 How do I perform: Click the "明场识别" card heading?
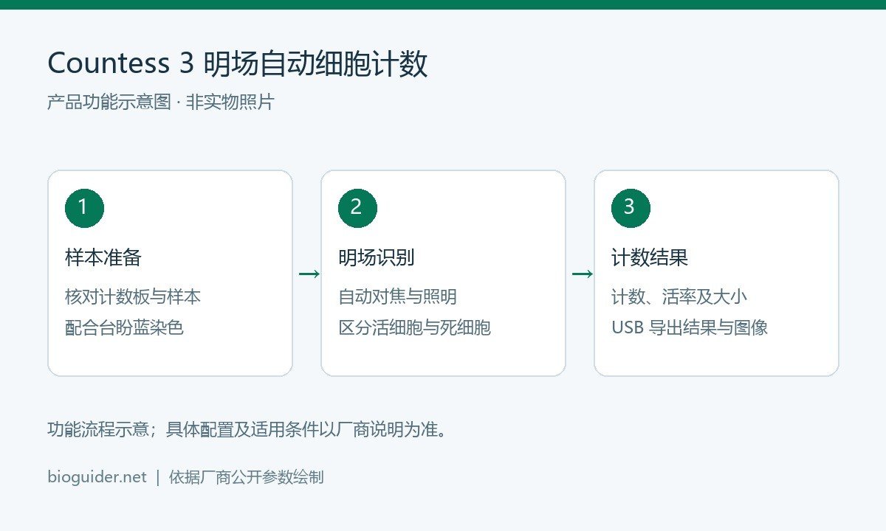coord(377,257)
